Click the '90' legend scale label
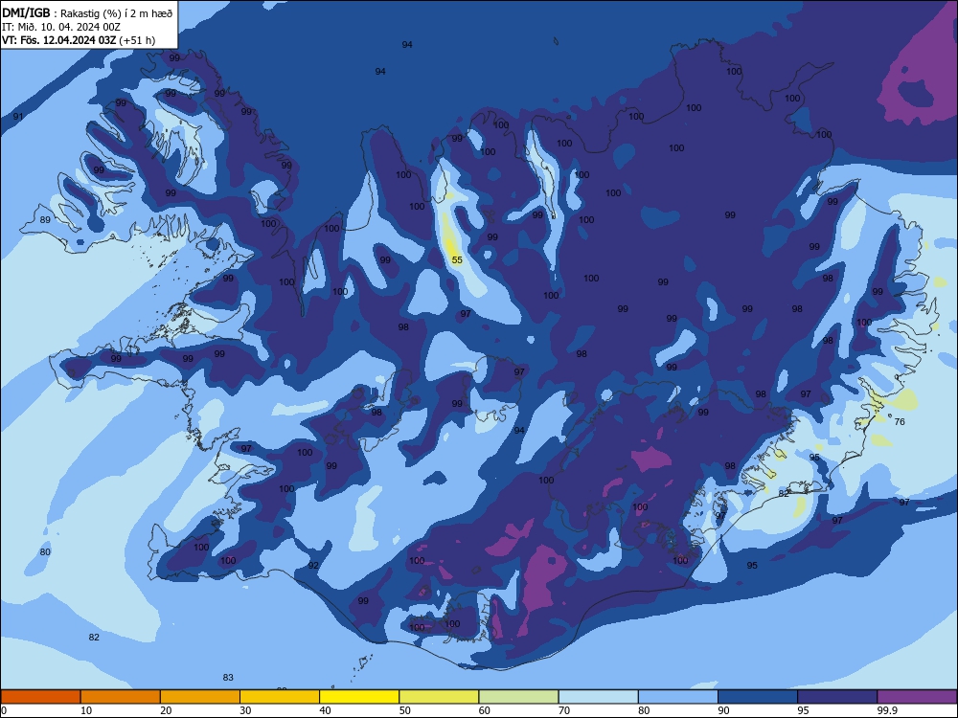958x718 pixels. pyautogui.click(x=723, y=710)
